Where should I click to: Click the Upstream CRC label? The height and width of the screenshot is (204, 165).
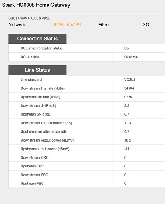pyautogui.click(x=32, y=166)
